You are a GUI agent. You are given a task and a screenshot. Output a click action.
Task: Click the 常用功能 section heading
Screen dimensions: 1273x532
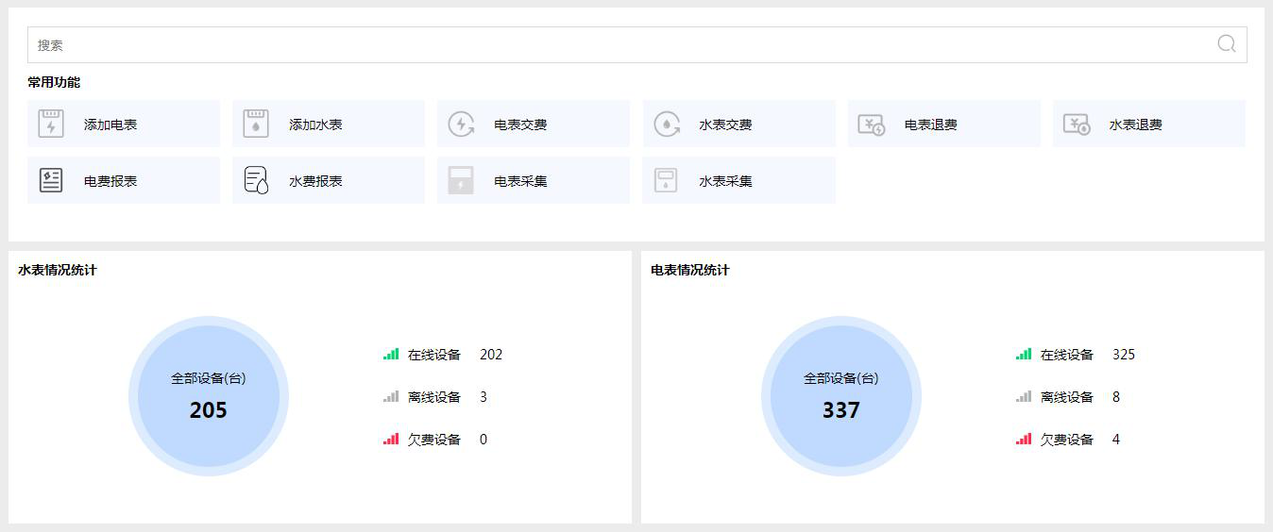click(54, 82)
